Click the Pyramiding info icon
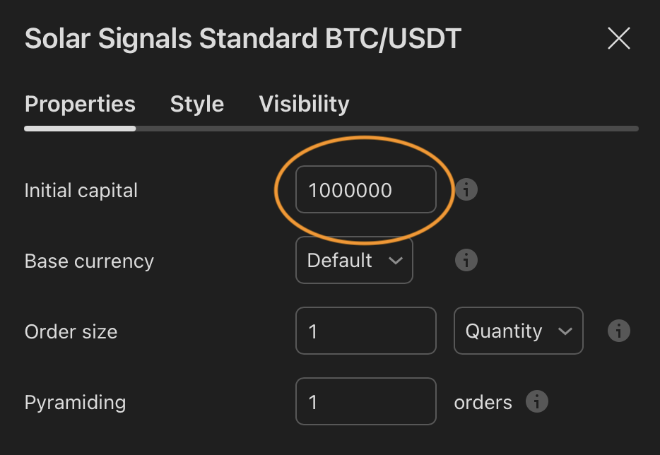The width and height of the screenshot is (660, 455). 536,402
